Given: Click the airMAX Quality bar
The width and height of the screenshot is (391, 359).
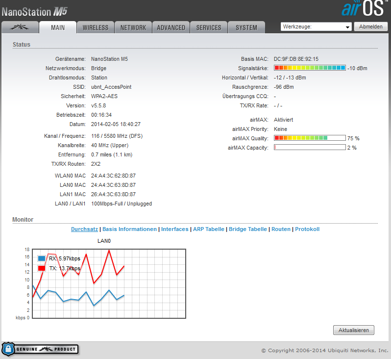Looking at the screenshot, I should click(310, 138).
